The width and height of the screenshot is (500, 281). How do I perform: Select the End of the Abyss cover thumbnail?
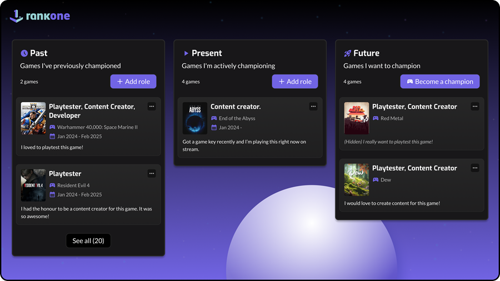point(194,118)
